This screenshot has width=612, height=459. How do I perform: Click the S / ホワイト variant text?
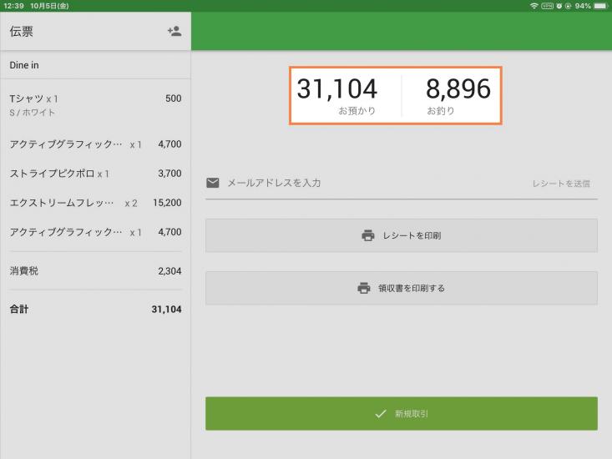coord(32,113)
